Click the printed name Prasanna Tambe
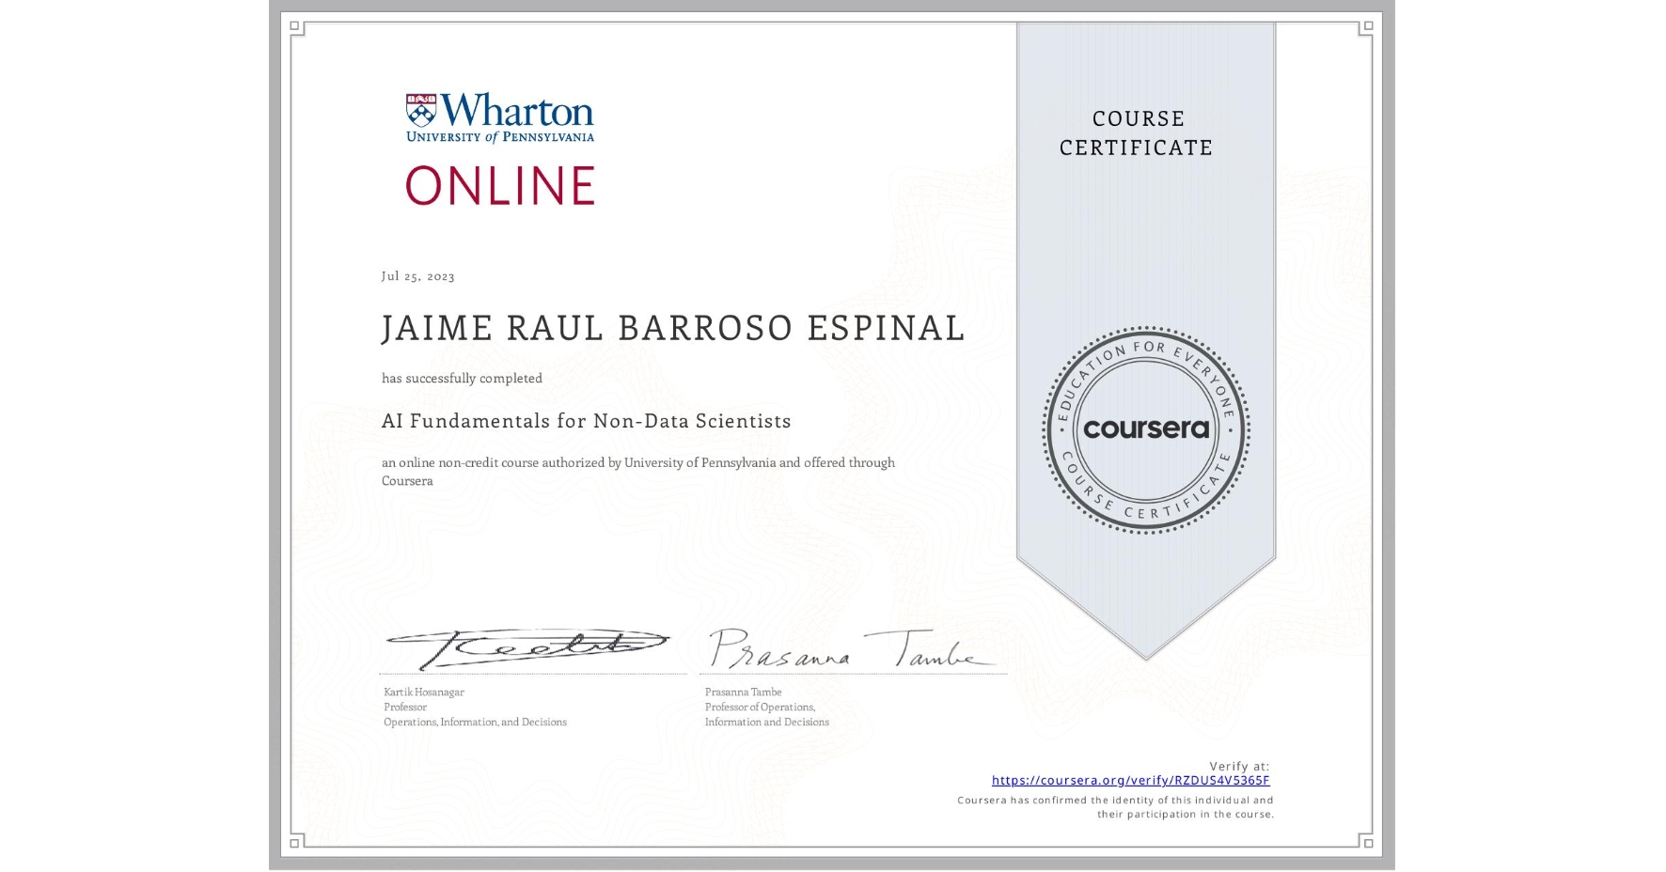The image size is (1666, 872). point(743,692)
